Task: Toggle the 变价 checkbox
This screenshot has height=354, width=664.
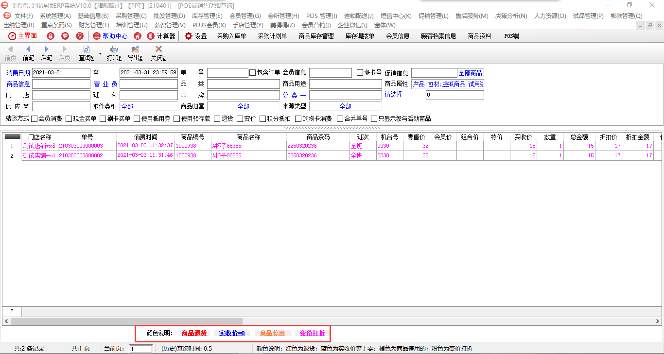Action: 240,118
